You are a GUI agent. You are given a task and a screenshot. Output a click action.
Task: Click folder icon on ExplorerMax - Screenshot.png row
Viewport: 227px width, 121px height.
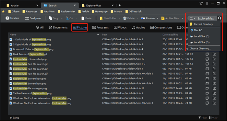pyautogui.click(x=214, y=59)
